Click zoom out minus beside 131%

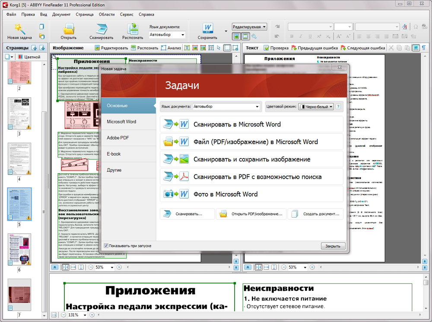pos(64,315)
